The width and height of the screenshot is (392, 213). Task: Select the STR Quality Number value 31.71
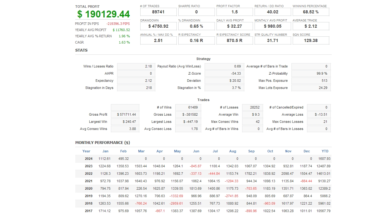tap(273, 41)
